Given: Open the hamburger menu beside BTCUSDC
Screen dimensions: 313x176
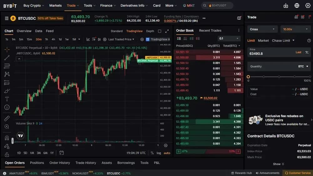Looking at the screenshot, I should (x=7, y=18).
